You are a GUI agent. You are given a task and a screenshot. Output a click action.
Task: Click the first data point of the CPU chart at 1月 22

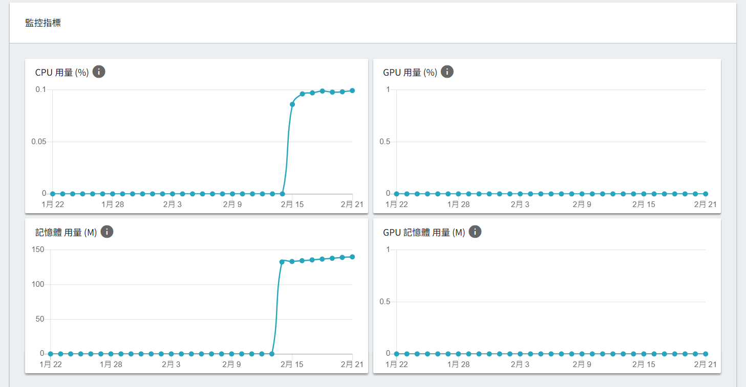[x=52, y=194]
